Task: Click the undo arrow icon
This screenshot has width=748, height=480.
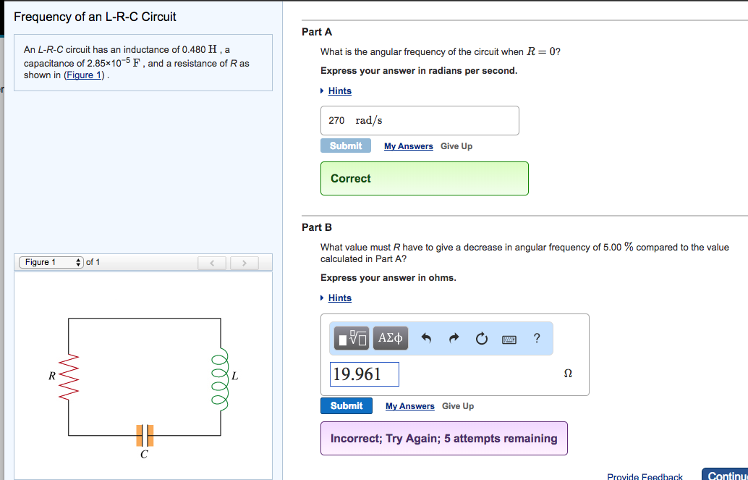Action: click(x=426, y=338)
